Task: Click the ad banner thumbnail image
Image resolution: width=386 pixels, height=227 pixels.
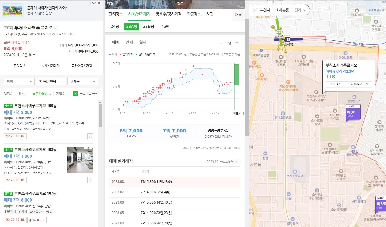Action: [13, 11]
